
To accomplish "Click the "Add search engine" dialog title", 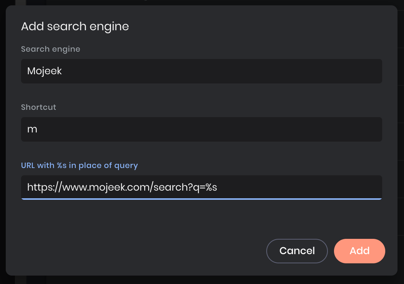I will 75,26.
